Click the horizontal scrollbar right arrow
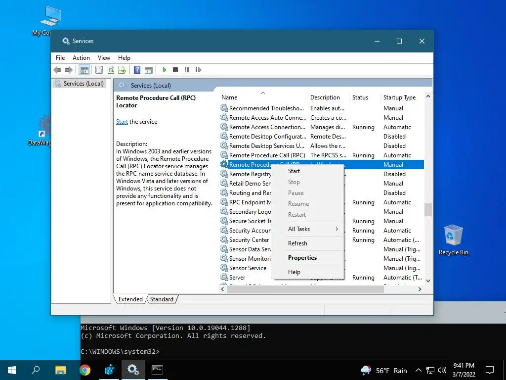Image resolution: width=506 pixels, height=380 pixels. coord(420,289)
